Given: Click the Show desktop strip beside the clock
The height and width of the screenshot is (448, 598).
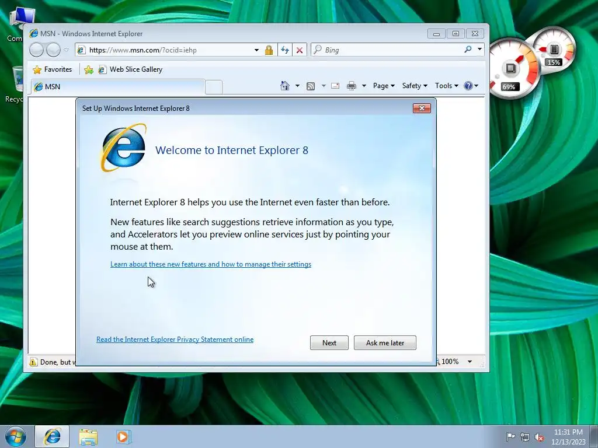Looking at the screenshot, I should point(594,436).
